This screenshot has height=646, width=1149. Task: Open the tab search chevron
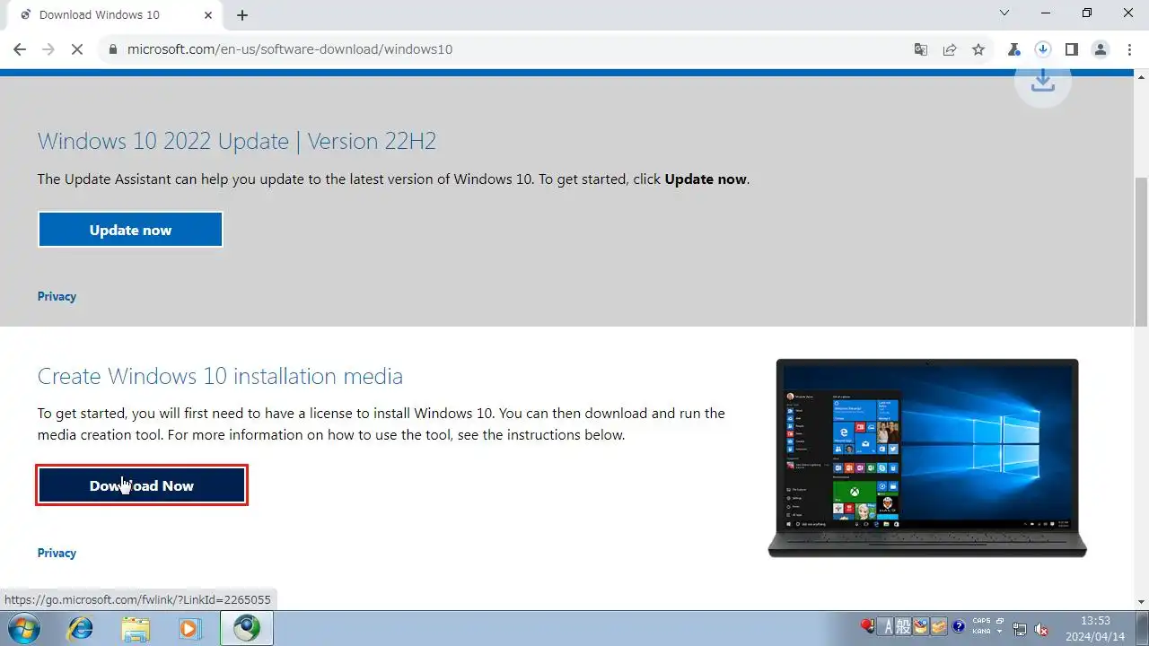point(1005,13)
